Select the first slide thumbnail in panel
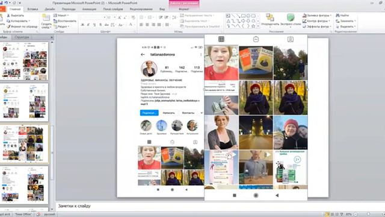 point(24,61)
